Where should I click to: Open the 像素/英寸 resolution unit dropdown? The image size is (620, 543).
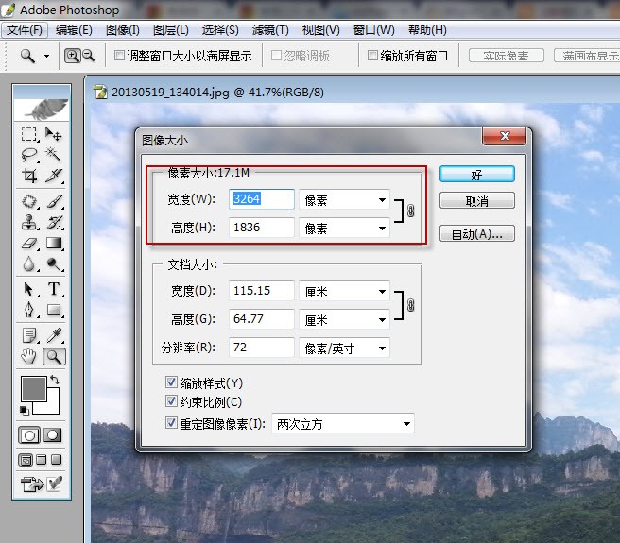point(344,348)
